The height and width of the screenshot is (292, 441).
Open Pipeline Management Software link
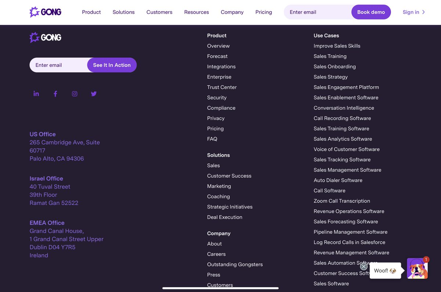pyautogui.click(x=350, y=232)
